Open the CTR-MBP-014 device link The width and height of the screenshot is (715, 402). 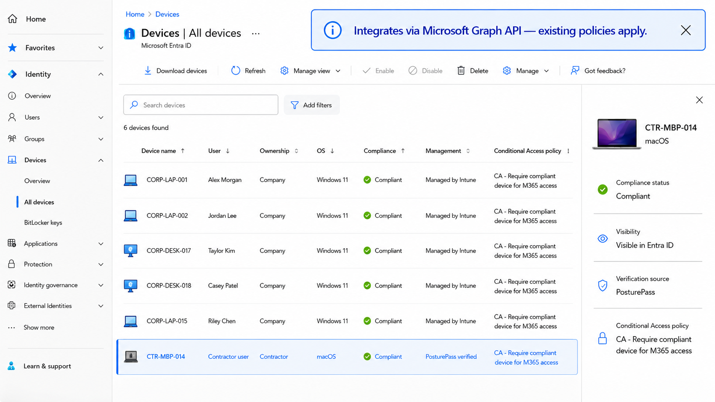pos(165,357)
